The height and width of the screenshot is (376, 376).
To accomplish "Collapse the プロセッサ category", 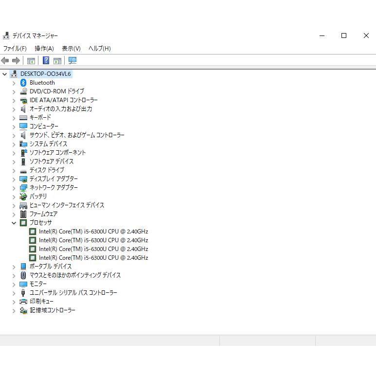I will (14, 223).
